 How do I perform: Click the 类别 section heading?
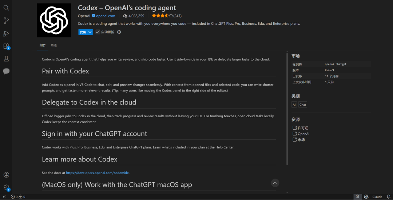pos(295,96)
